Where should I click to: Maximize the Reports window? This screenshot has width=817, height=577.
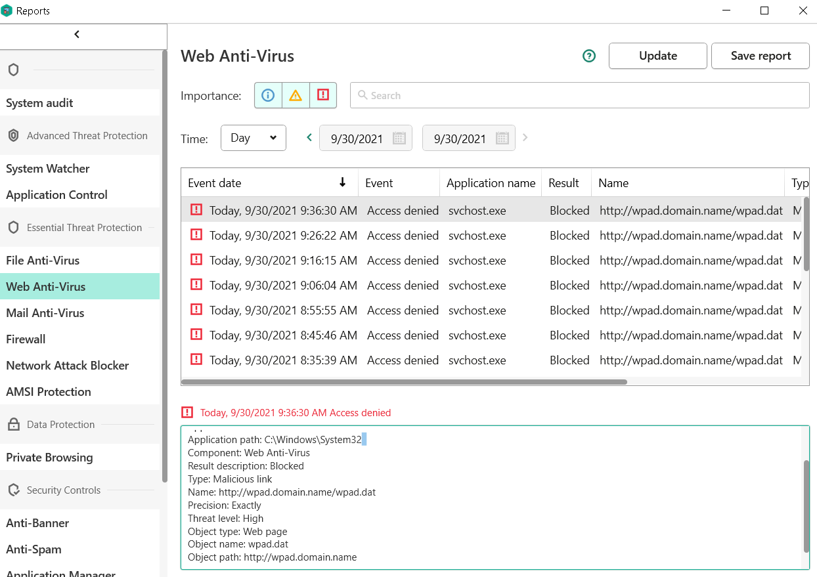(764, 11)
